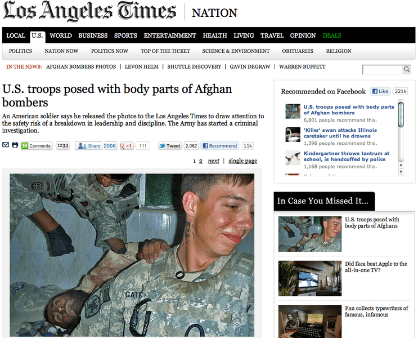Click the Recommended widget scrollbar thumb
The width and height of the screenshot is (418, 338).
point(401,114)
